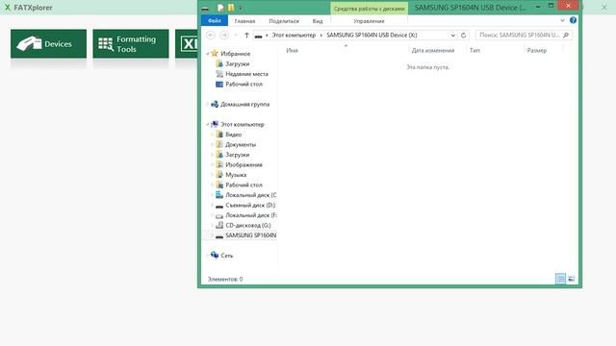The height and width of the screenshot is (346, 616).
Task: Open Formatting Tools in FATXplorer
Action: click(x=131, y=44)
